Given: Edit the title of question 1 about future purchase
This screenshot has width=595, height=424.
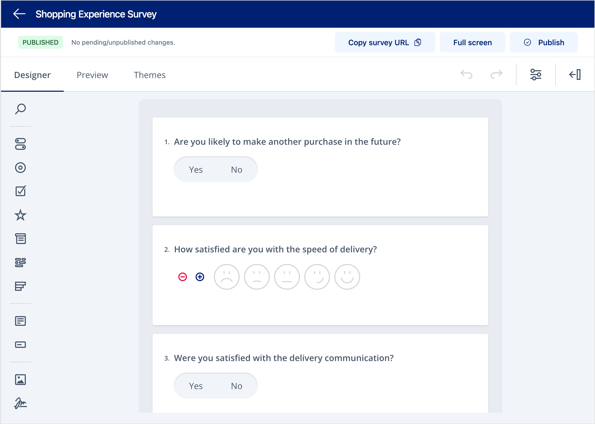Looking at the screenshot, I should pos(287,142).
